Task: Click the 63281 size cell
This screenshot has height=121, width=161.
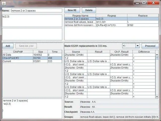Action: coord(41,61)
